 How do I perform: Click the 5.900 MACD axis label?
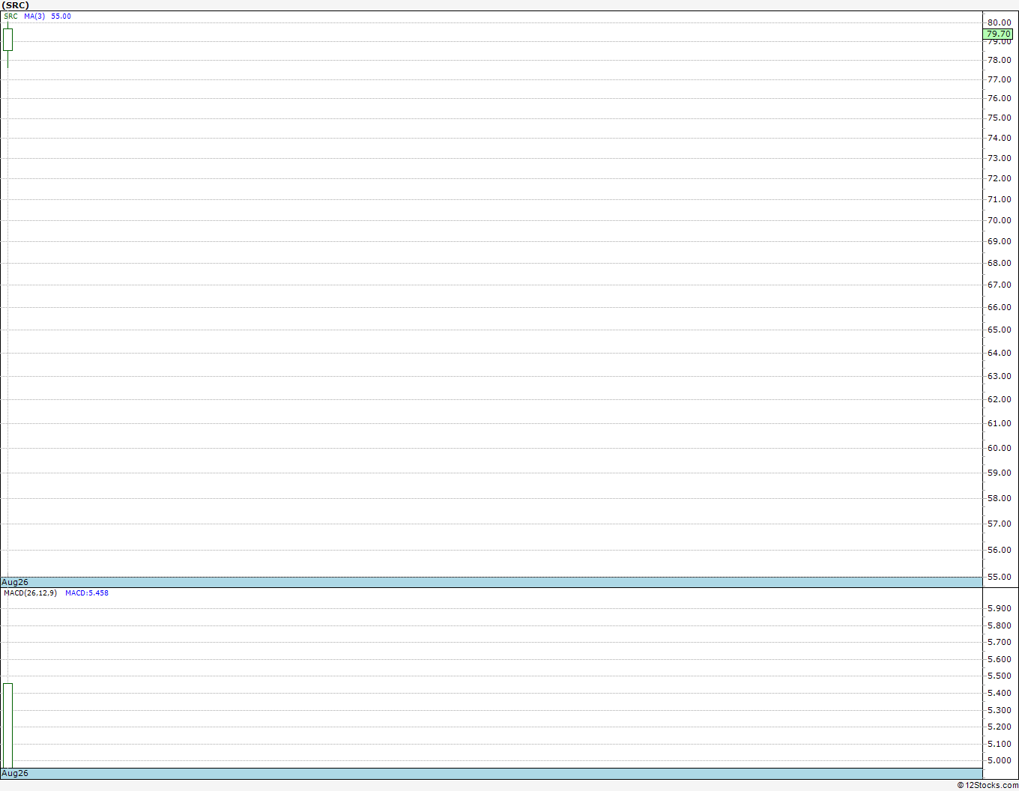pos(999,608)
